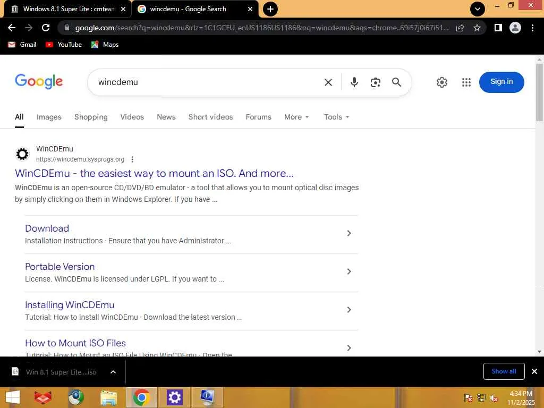Switch to News results
Image resolution: width=544 pixels, height=408 pixels.
[166, 117]
